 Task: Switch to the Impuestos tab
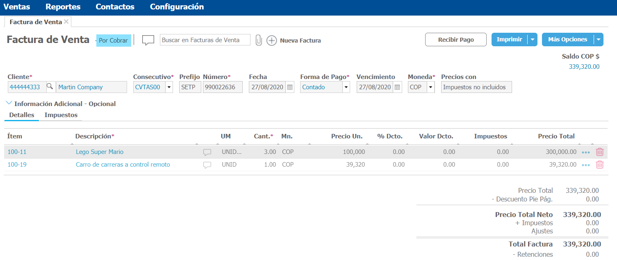pos(61,115)
